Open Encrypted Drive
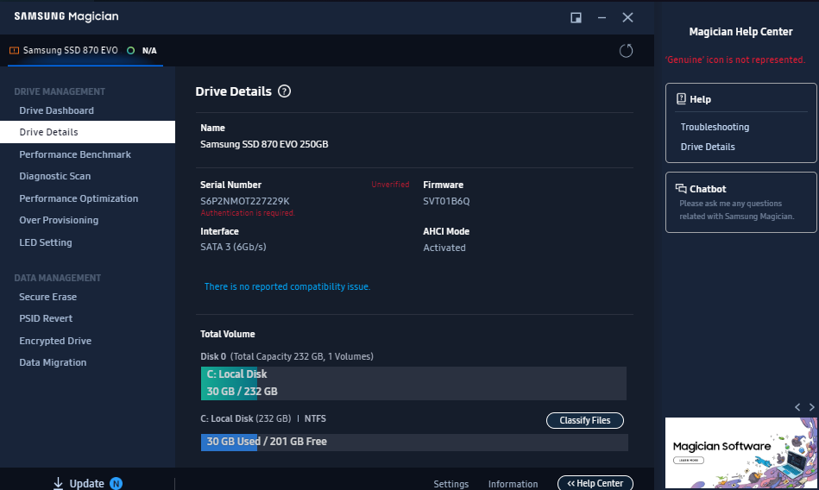Viewport: 819px width, 490px height. click(55, 341)
